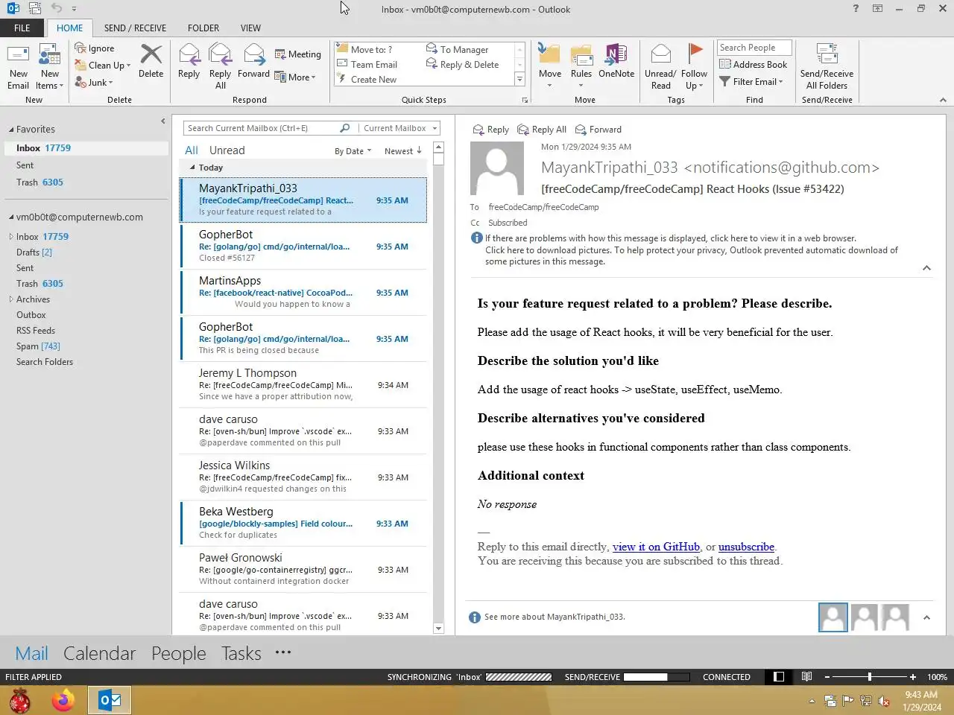Minimize the folder pane
This screenshot has width=954, height=715.
coord(162,121)
